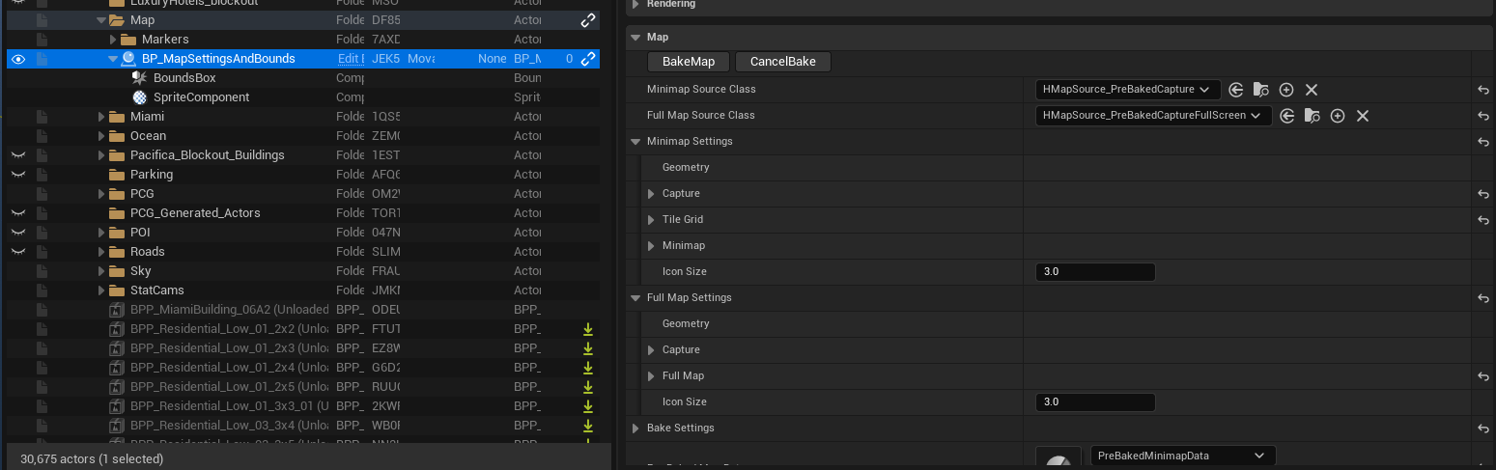The image size is (1496, 470).
Task: Click the BakeMap button
Action: point(689,62)
